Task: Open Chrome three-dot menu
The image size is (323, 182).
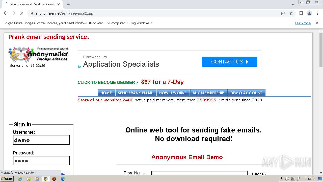Action: click(317, 13)
